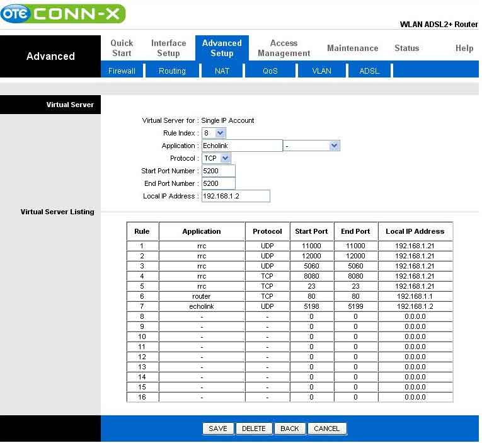This screenshot has width=482, height=443.
Task: Select the Status tab
Action: pyautogui.click(x=406, y=49)
